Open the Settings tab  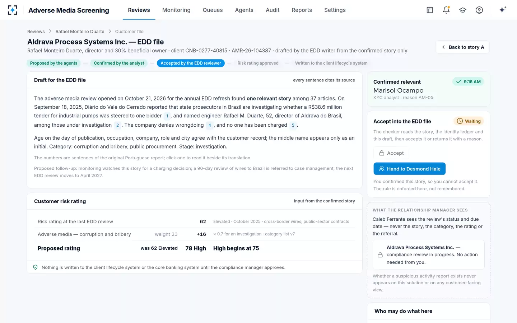click(335, 10)
